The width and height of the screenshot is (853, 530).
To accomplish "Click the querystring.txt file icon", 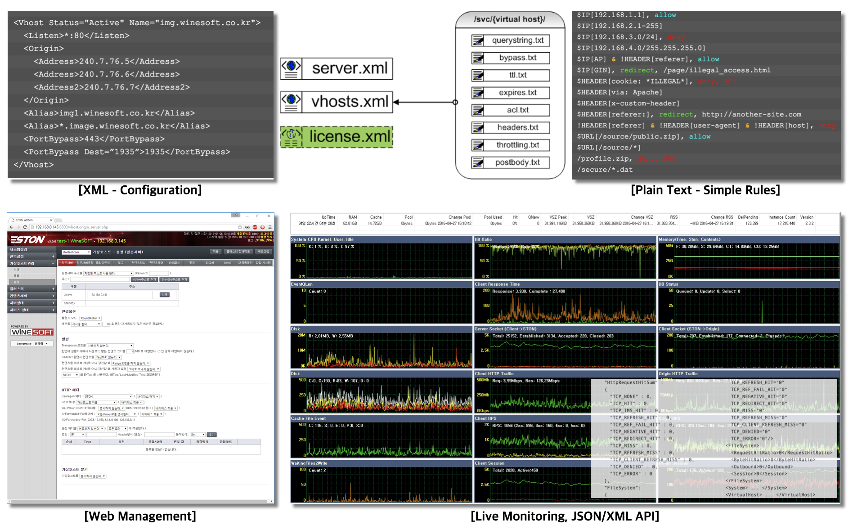I will 478,40.
